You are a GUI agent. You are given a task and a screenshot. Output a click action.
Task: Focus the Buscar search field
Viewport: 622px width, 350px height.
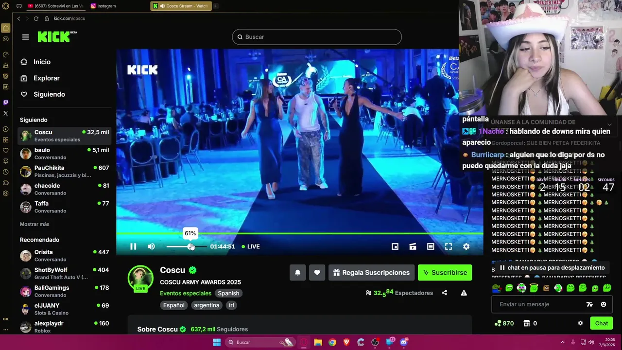(x=317, y=37)
